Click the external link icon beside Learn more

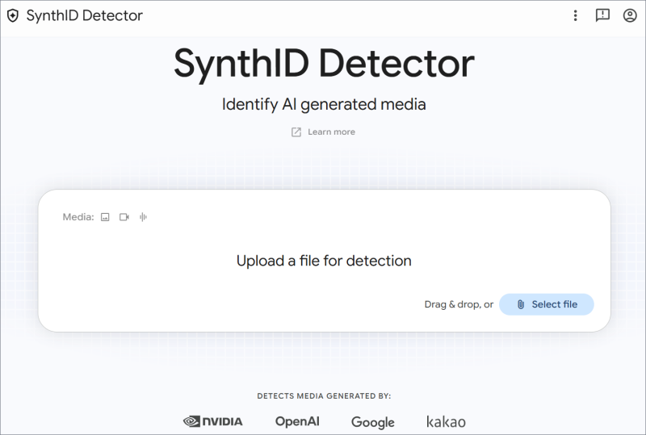pos(296,132)
